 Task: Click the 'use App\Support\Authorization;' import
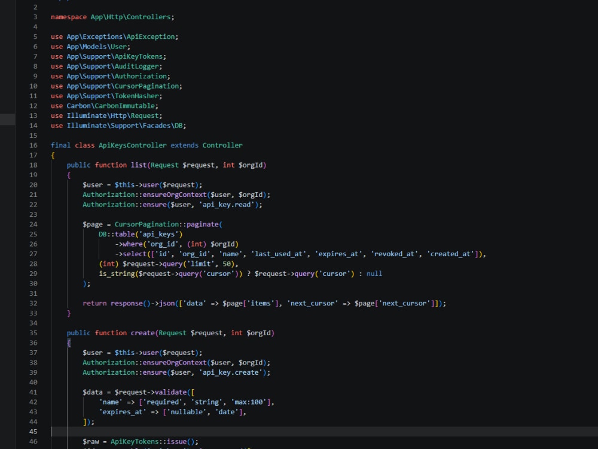click(x=111, y=77)
